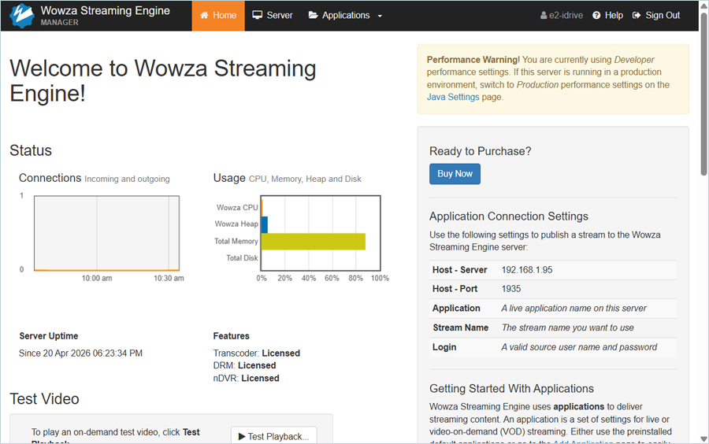This screenshot has height=444, width=709.
Task: Click the host server IP 192.168.1.95
Action: click(x=527, y=270)
